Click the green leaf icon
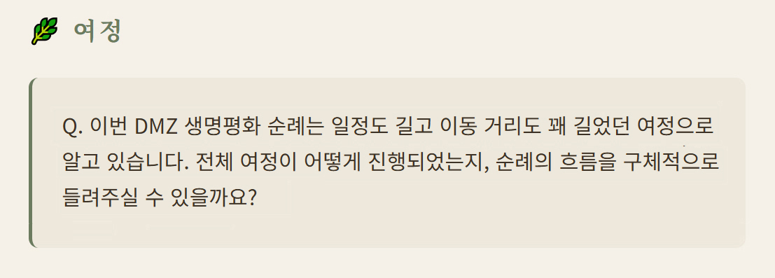 tap(45, 32)
